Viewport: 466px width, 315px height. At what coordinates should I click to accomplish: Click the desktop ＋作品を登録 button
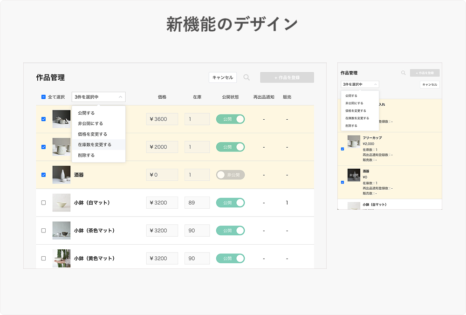coord(287,77)
